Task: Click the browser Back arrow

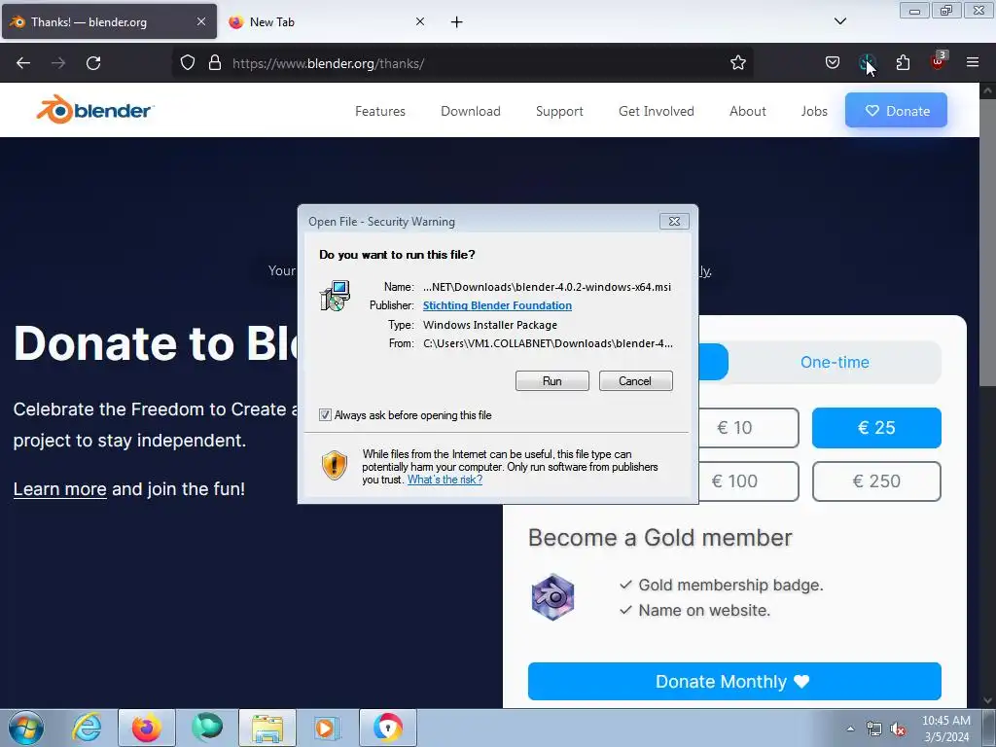Action: point(23,63)
